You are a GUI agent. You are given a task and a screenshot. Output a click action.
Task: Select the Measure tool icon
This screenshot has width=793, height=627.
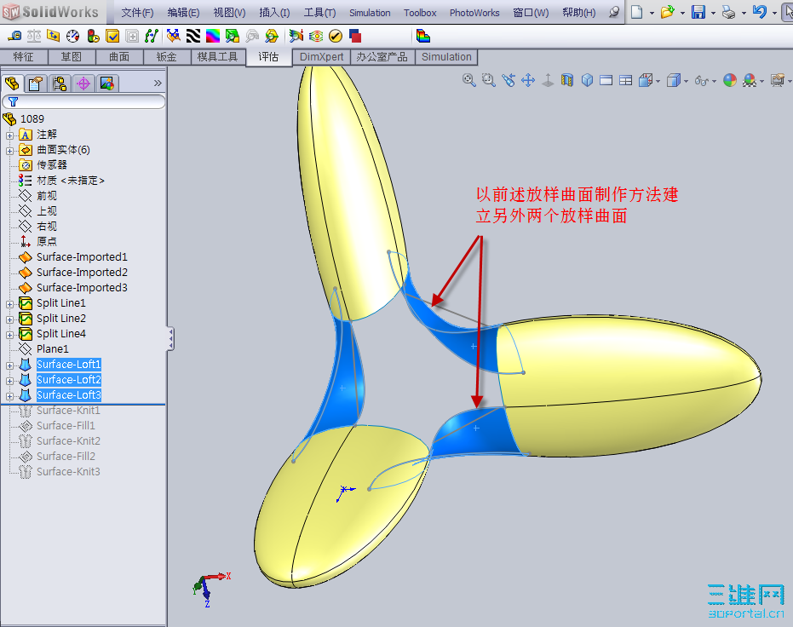pyautogui.click(x=14, y=36)
